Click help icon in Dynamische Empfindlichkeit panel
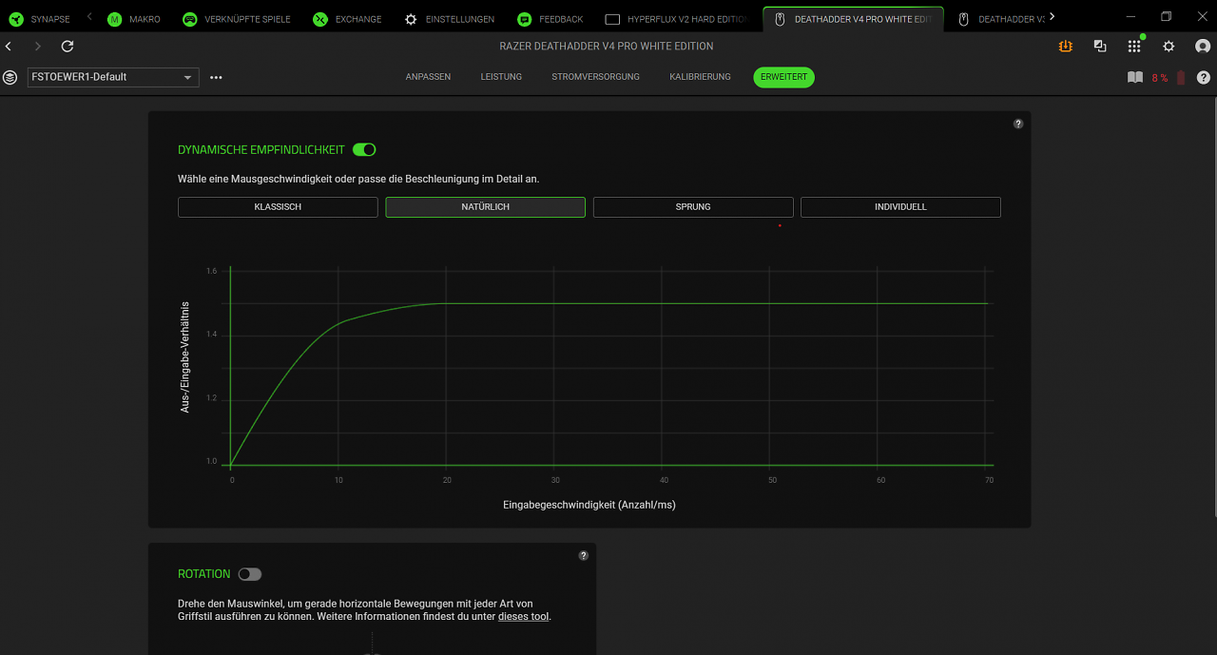Screen dimensions: 1217x655 click(1018, 124)
